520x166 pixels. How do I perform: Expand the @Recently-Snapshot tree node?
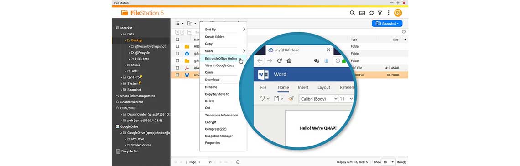pyautogui.click(x=130, y=47)
